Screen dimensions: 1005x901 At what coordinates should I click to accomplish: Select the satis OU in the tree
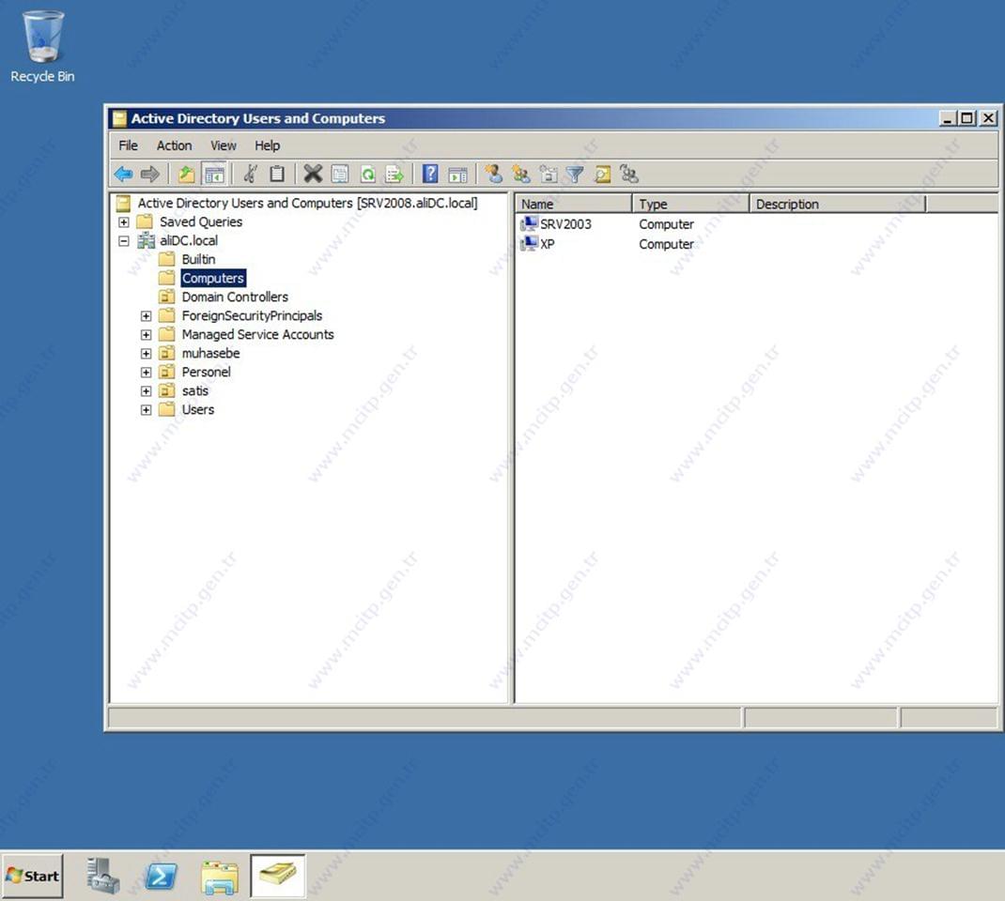pyautogui.click(x=194, y=390)
